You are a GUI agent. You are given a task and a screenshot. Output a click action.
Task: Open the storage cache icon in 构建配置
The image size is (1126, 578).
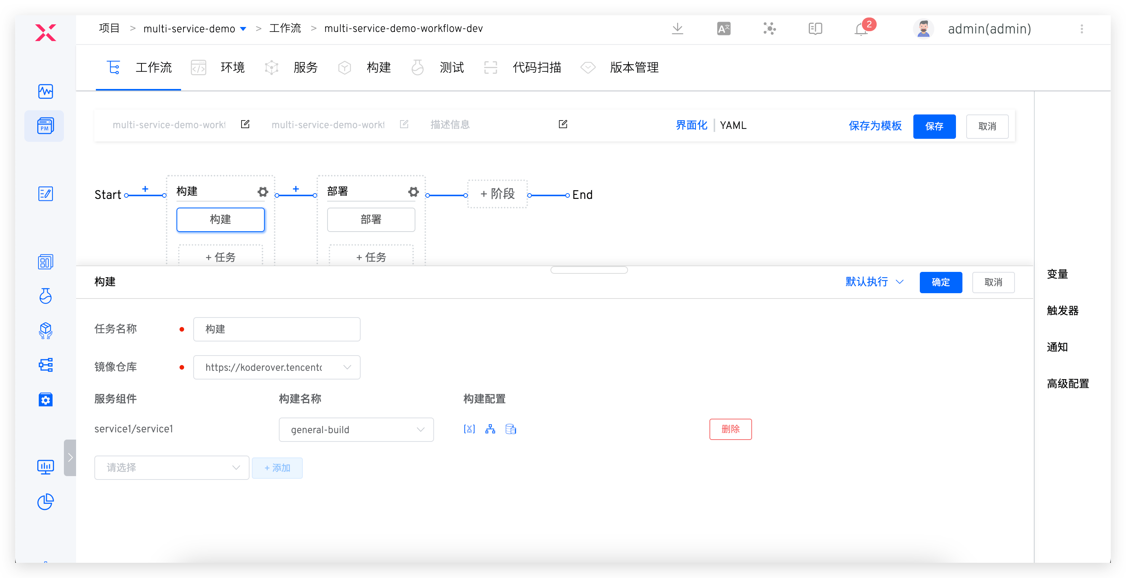(x=511, y=429)
